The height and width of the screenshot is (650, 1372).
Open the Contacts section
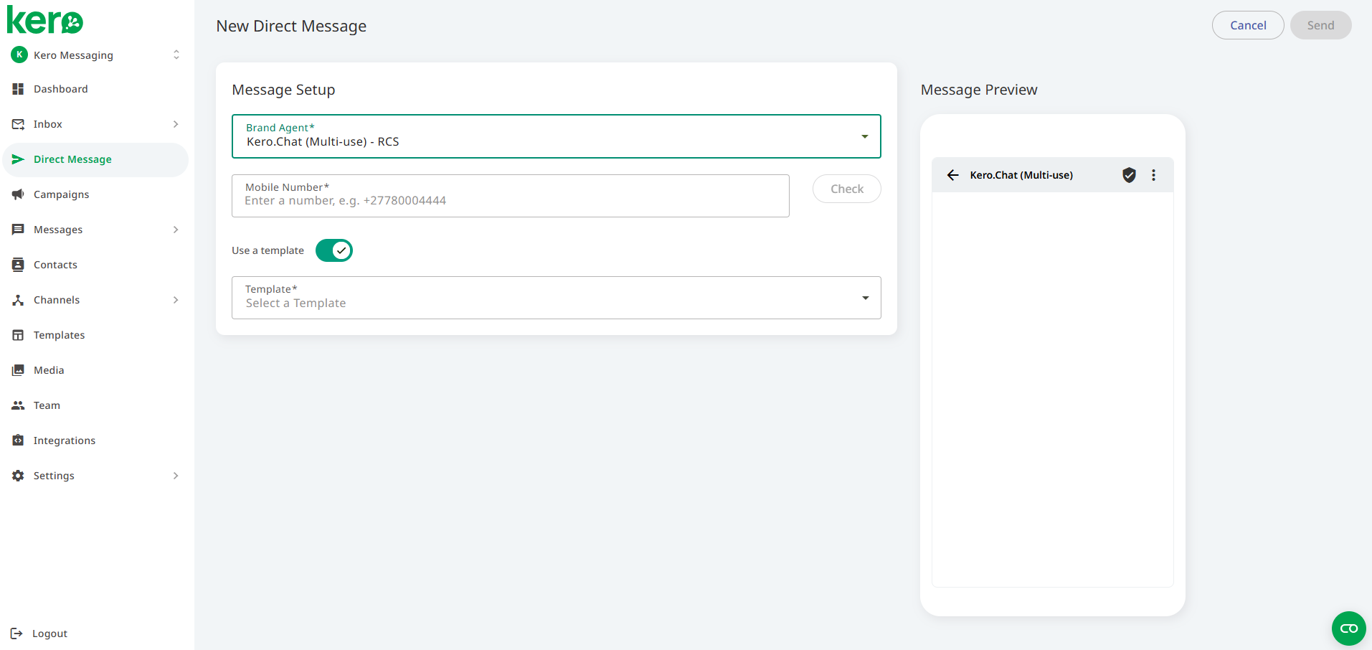[95, 265]
